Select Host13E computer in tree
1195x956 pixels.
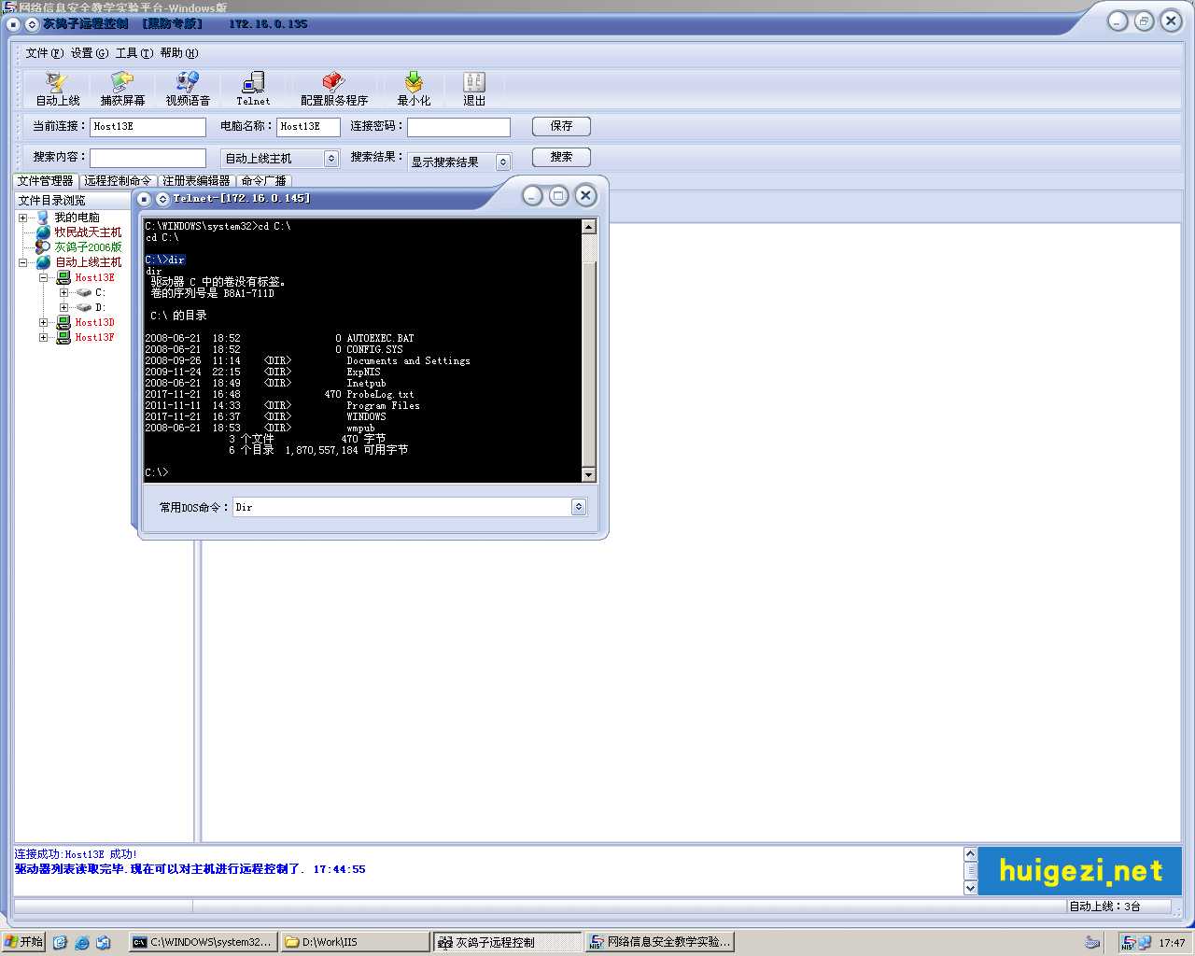94,277
